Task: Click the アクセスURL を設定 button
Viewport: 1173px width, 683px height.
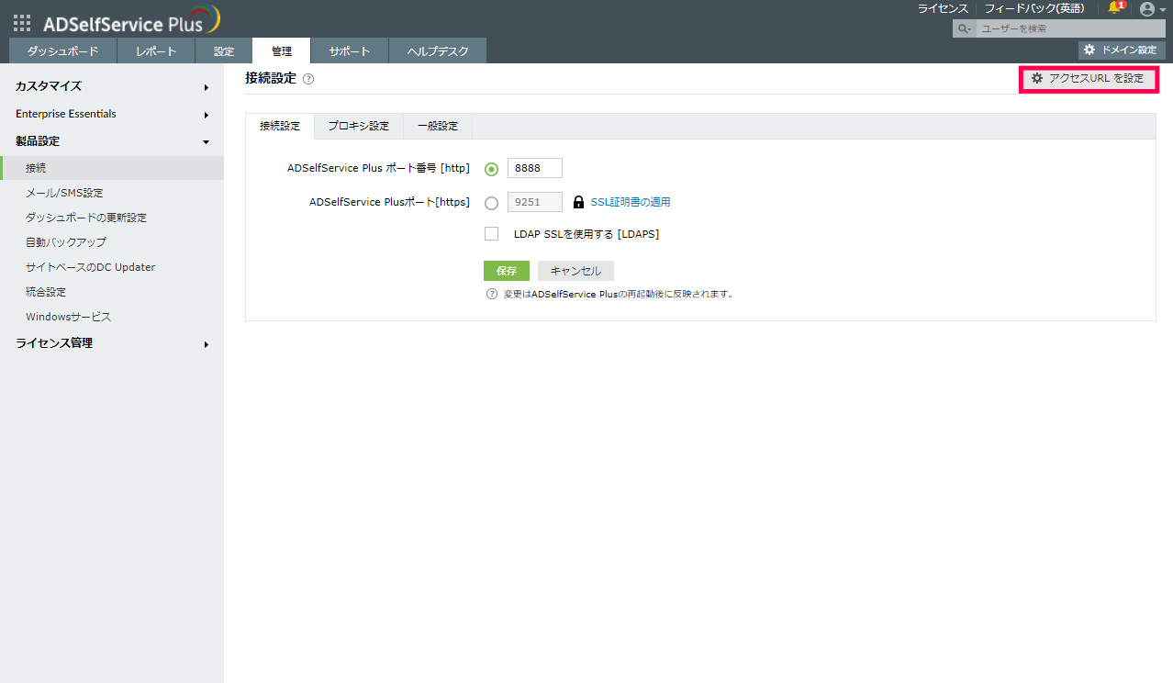Action: click(x=1089, y=79)
